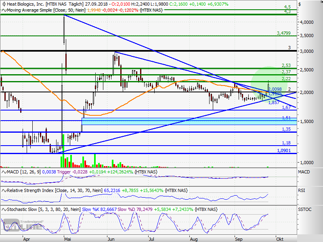
Task: Click the 1,0901 support line label
Action: click(x=284, y=150)
